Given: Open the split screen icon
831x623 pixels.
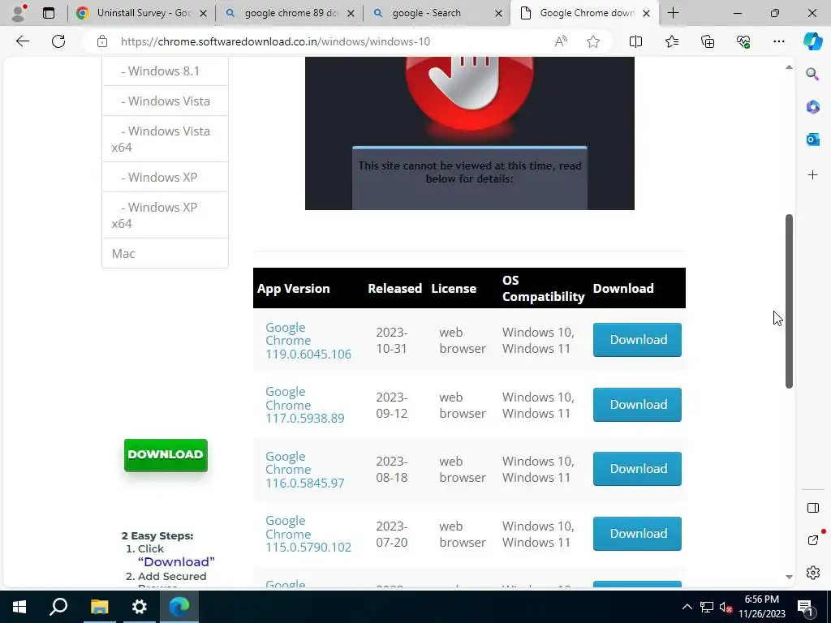Looking at the screenshot, I should pyautogui.click(x=635, y=41).
